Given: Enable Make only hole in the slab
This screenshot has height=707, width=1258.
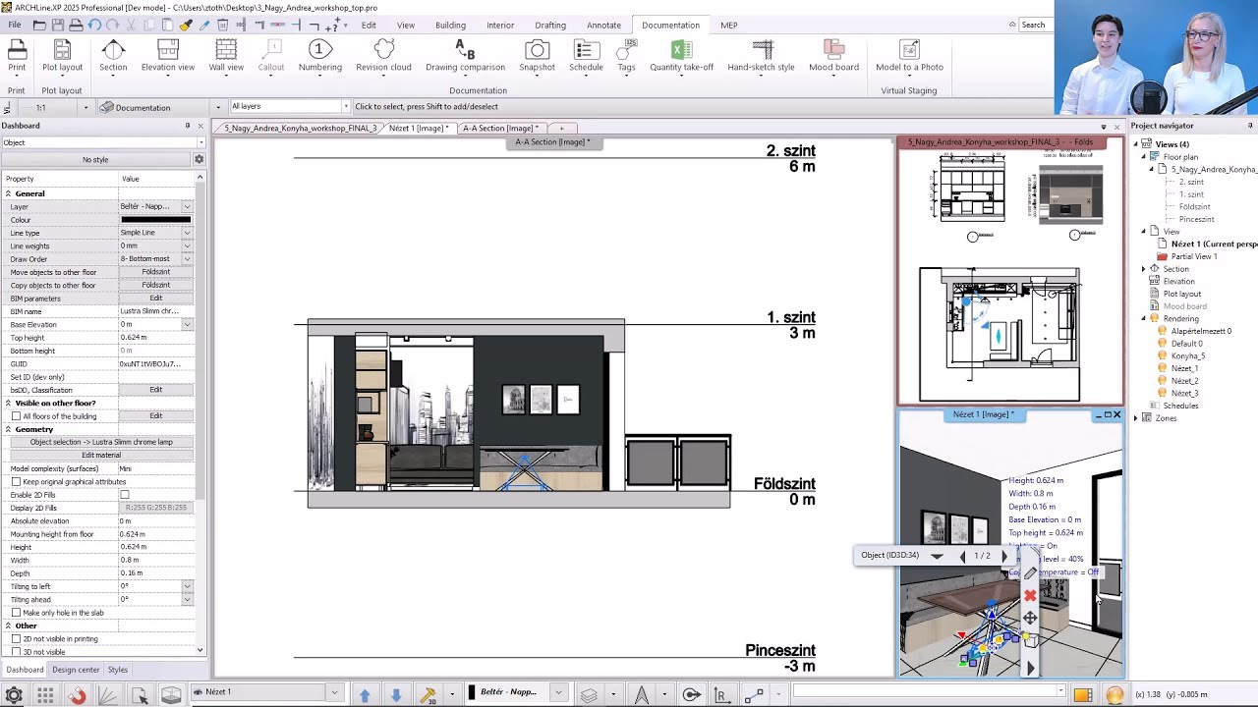Looking at the screenshot, I should tap(16, 613).
